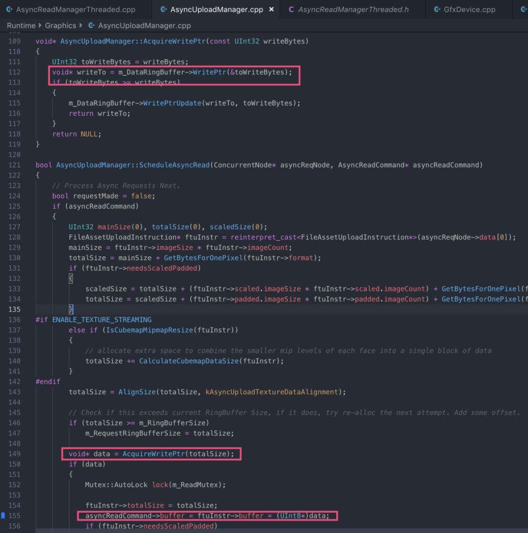Click the '// Process Async Requests Next.' comment
This screenshot has width=528, height=533.
point(116,186)
